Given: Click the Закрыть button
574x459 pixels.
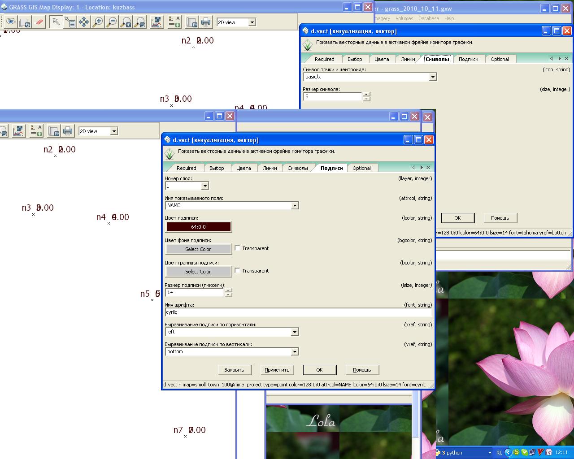Looking at the screenshot, I should 234,370.
